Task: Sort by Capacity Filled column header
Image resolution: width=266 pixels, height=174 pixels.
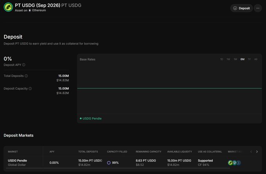Action: coord(117,152)
